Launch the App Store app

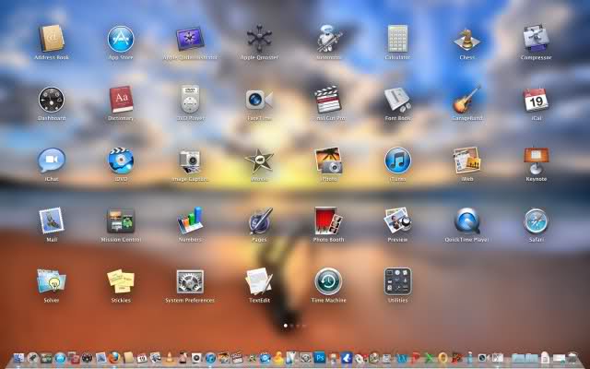point(121,39)
